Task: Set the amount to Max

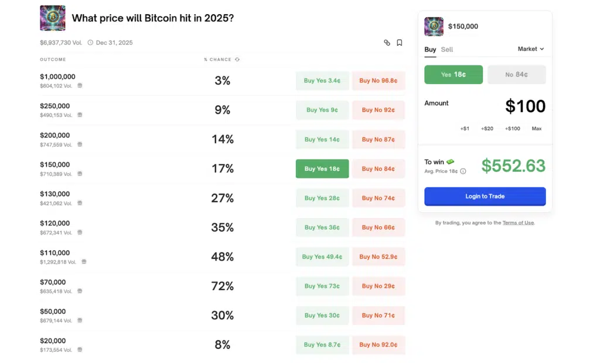Action: coord(536,129)
